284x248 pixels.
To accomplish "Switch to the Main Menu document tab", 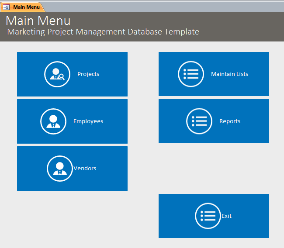I will click(26, 7).
